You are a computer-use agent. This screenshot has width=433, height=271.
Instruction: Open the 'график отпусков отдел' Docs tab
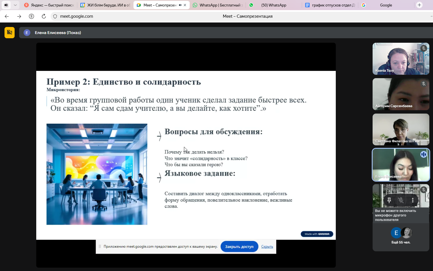pyautogui.click(x=330, y=5)
